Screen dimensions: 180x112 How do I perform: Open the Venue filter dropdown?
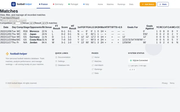coord(32,23)
